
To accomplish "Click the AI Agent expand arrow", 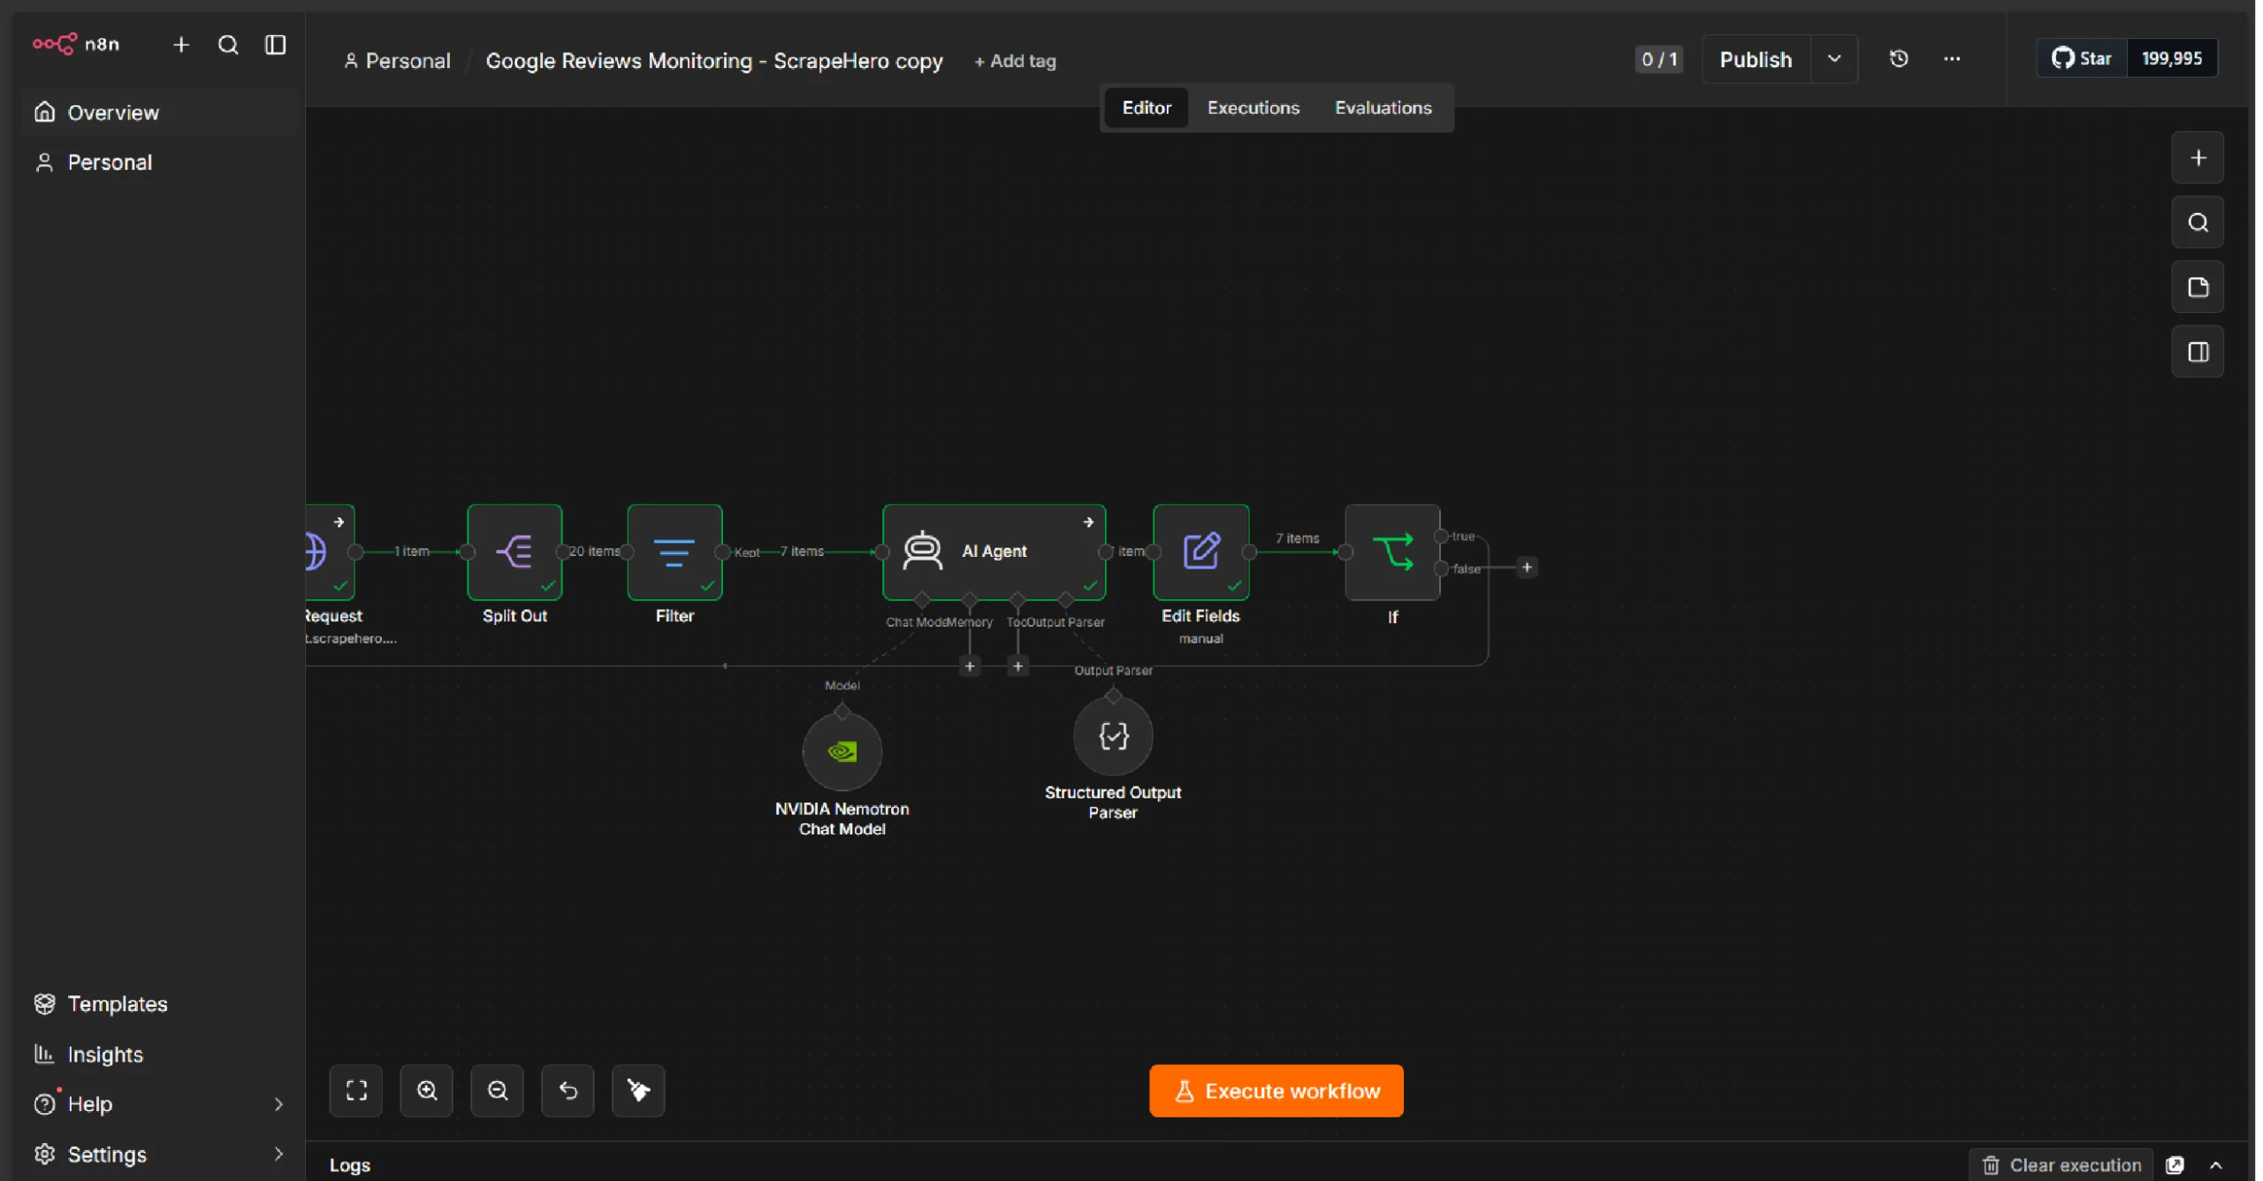I will pos(1089,522).
